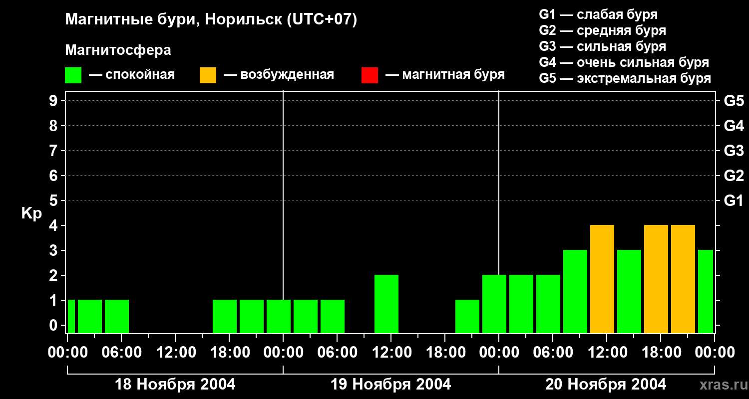749x399 pixels.
Task: Click the last orange Kp 4 bar on 20 Ноября
Action: click(683, 279)
